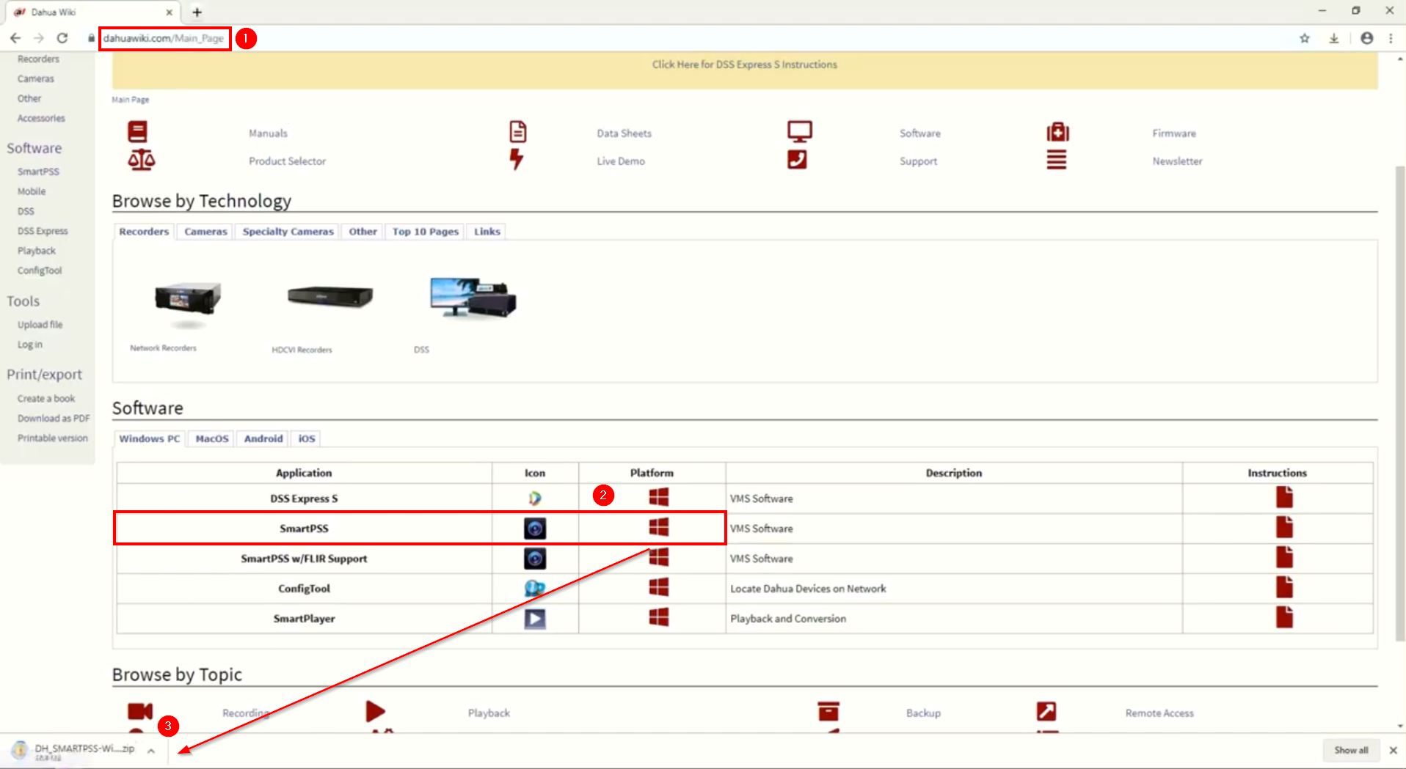Select the Windows PC software tab
Screen dimensions: 1406x769
[150, 439]
